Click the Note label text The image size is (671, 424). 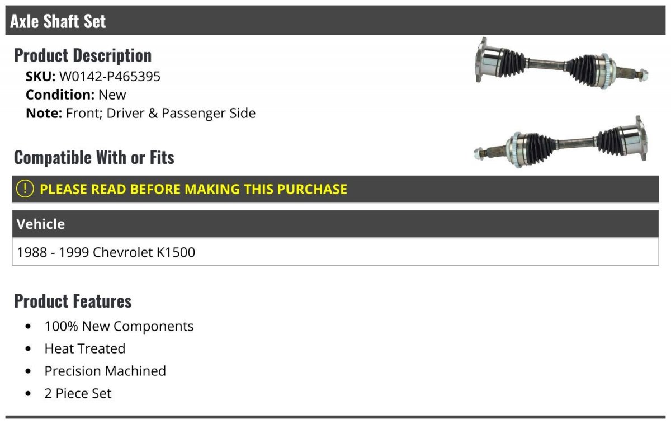tap(43, 114)
